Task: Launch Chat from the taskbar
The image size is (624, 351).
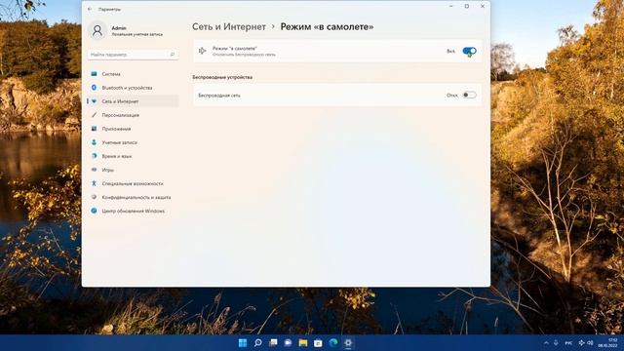Action: (289, 342)
